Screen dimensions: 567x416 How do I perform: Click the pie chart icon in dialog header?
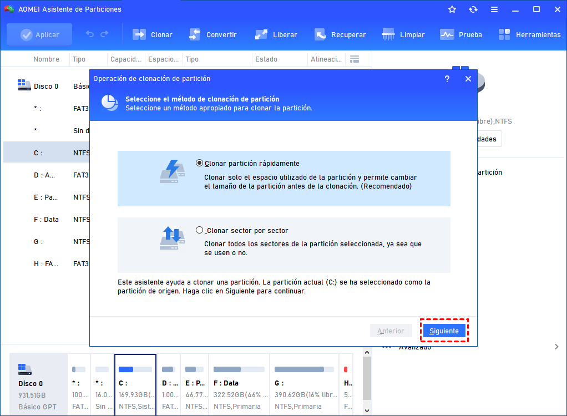(109, 103)
